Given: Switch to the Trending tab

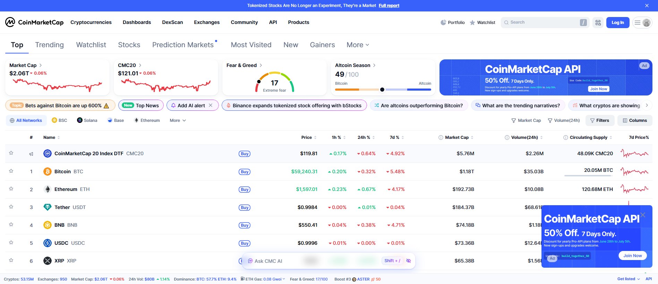Looking at the screenshot, I should (50, 45).
